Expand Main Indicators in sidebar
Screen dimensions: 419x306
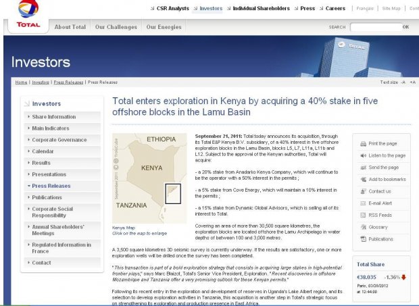point(62,128)
